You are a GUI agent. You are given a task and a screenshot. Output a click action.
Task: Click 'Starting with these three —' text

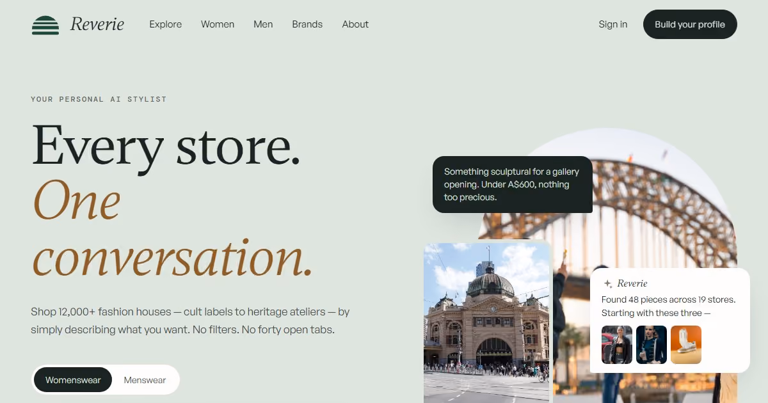(656, 313)
